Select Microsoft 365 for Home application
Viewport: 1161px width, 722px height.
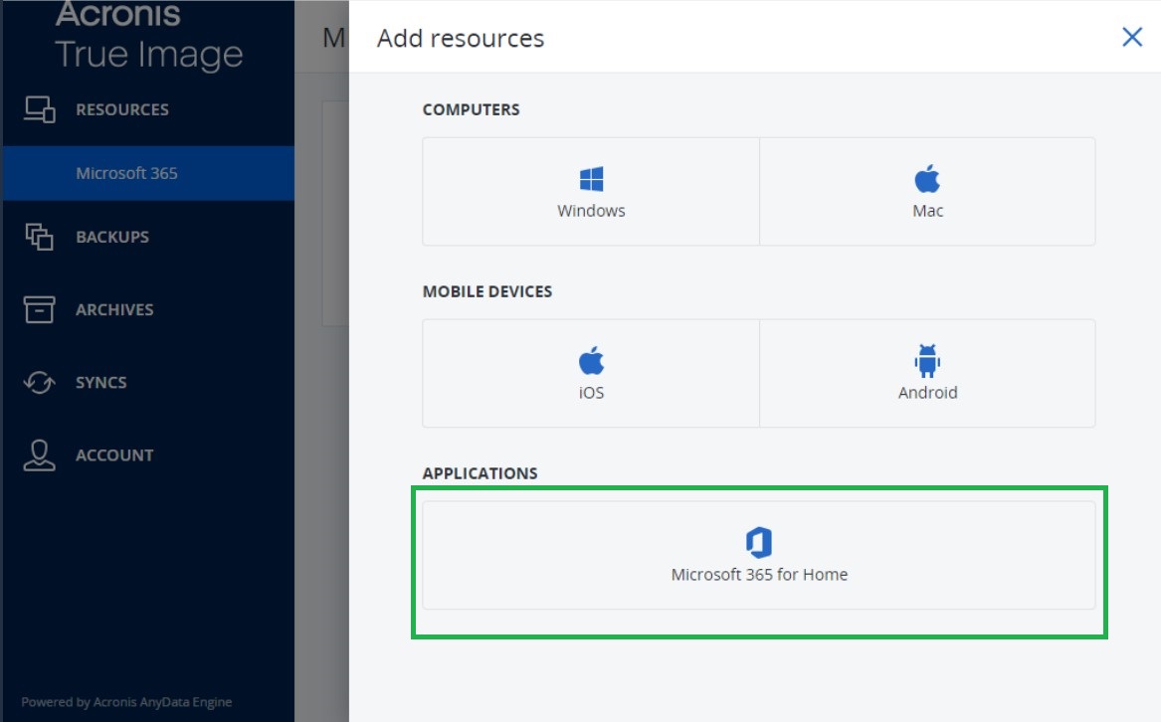coord(760,555)
